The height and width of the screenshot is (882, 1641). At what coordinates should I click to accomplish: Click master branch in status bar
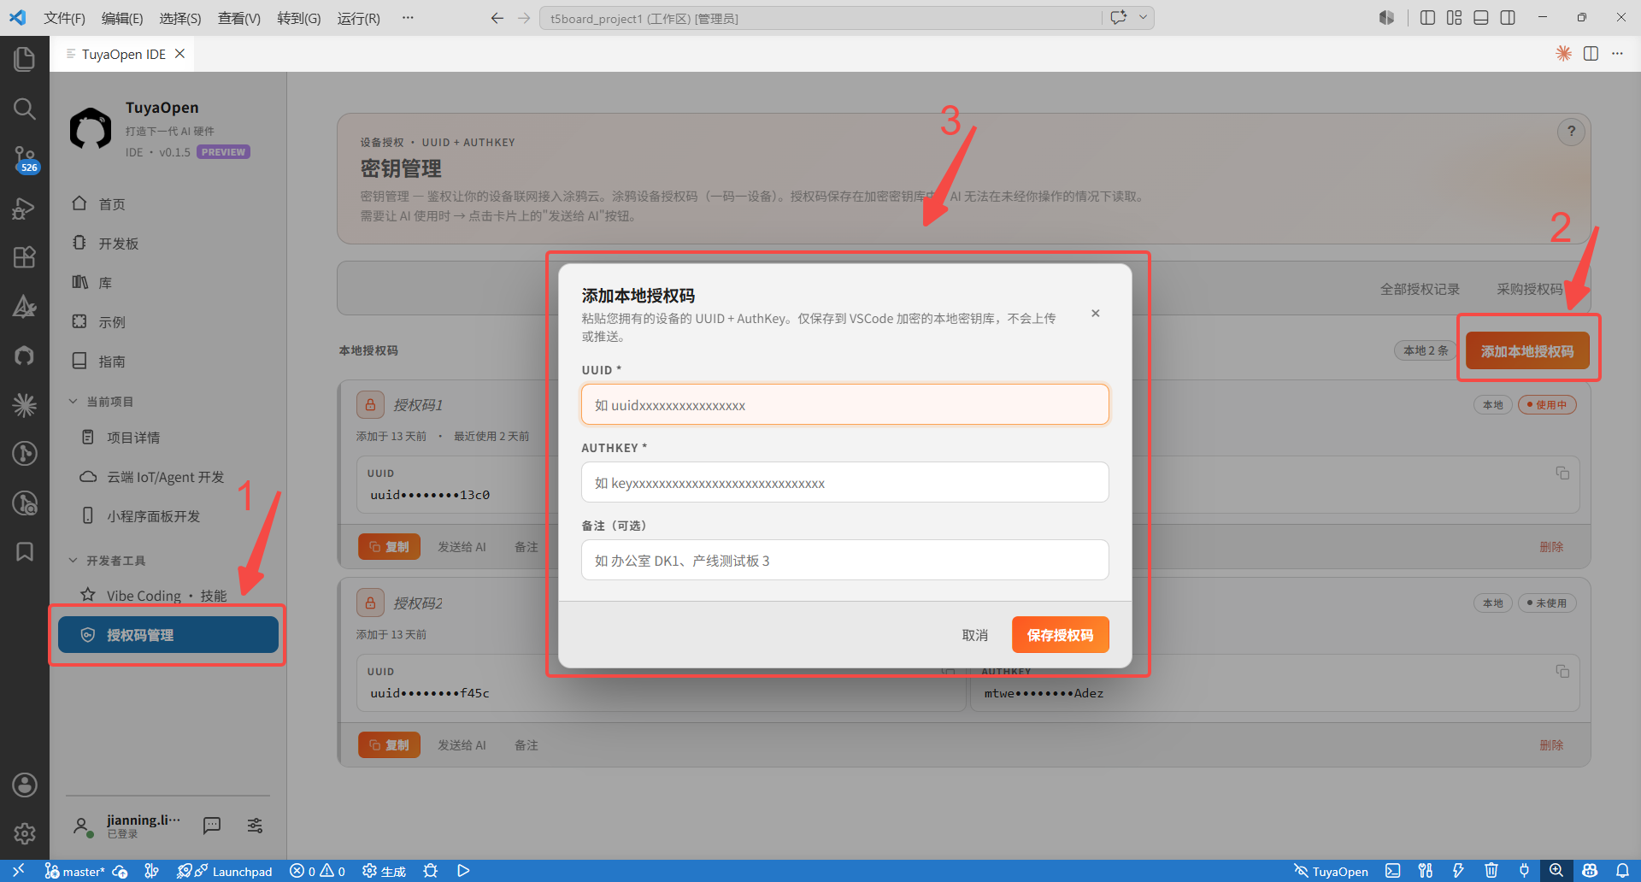point(74,871)
